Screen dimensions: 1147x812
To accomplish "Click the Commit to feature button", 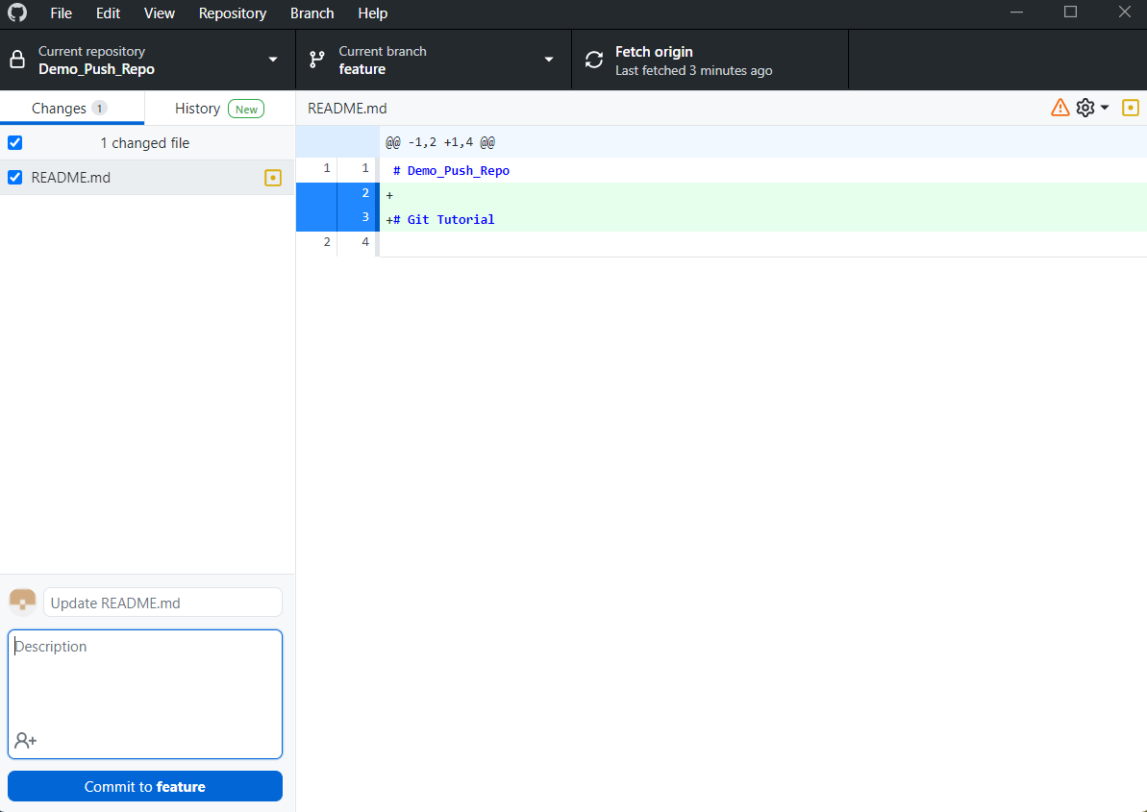I will pos(145,786).
